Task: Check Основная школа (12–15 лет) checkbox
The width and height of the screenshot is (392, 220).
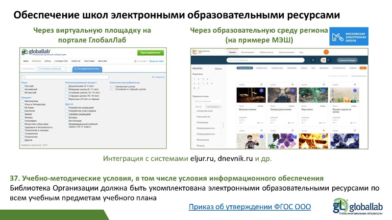Action: point(67,92)
